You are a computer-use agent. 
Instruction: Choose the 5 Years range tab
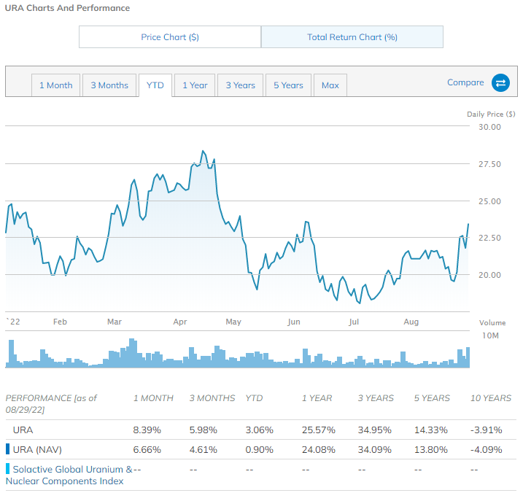point(288,85)
